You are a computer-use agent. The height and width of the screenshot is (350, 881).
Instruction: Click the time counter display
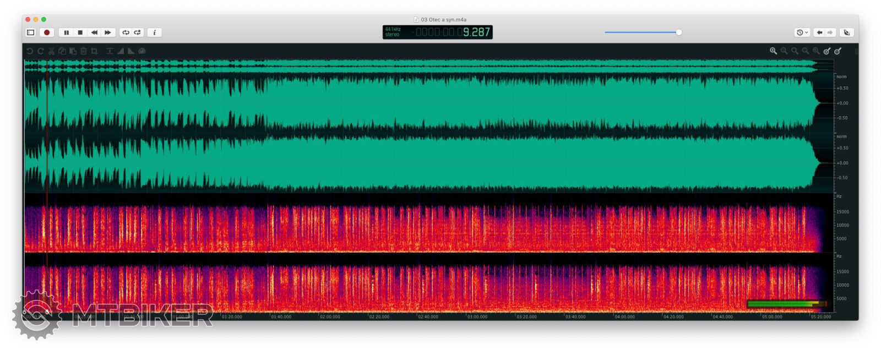tap(438, 32)
